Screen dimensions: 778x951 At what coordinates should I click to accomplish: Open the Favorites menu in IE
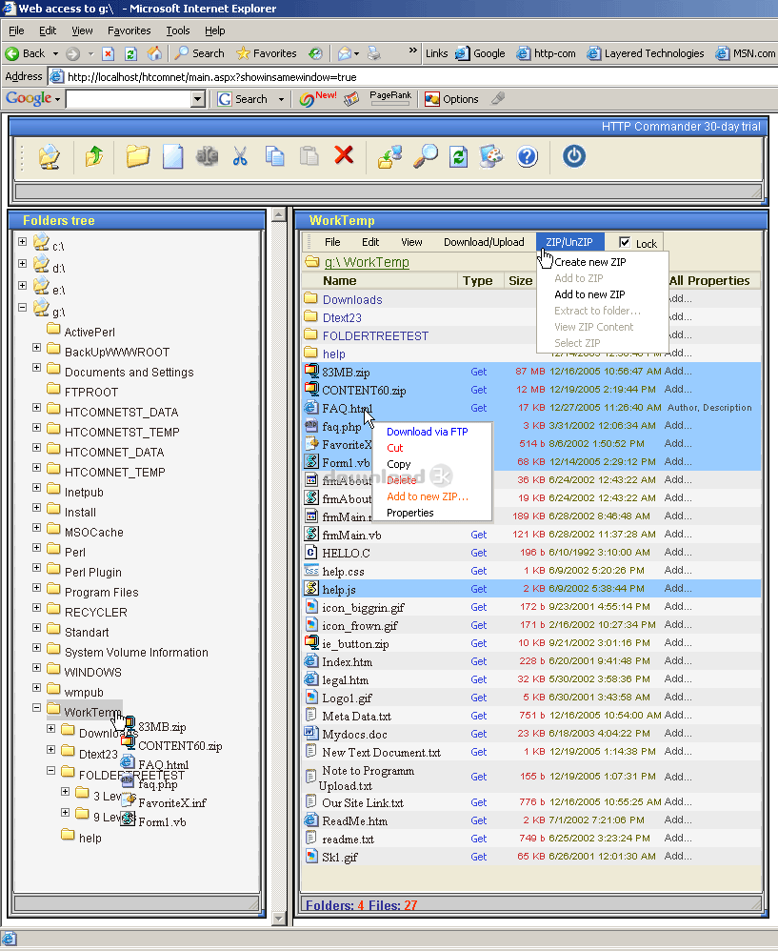pos(130,30)
